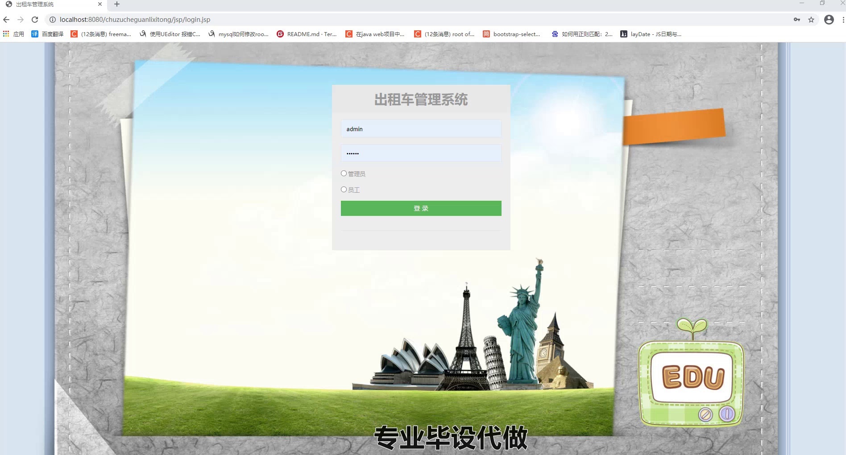The height and width of the screenshot is (455, 846).
Task: Select the 管理员 radio button
Action: click(344, 174)
